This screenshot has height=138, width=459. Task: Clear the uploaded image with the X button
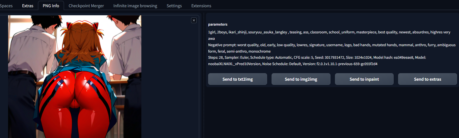click(194, 20)
